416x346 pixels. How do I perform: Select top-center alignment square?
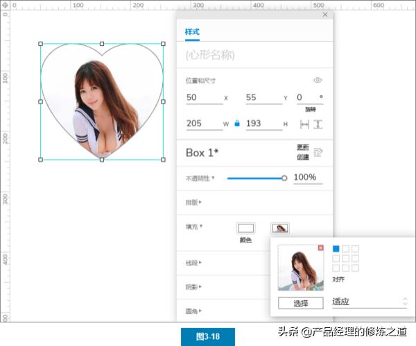pos(345,249)
